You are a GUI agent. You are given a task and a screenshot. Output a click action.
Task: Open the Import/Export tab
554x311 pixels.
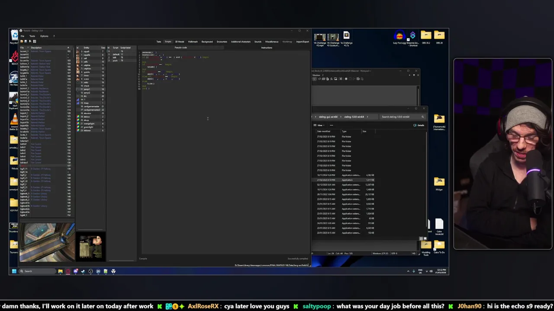(x=303, y=42)
